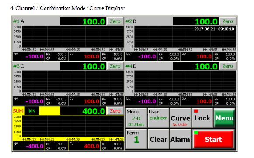The height and width of the screenshot is (158, 254).
Task: Select the kN unit field in SUM
Action: 32,111
